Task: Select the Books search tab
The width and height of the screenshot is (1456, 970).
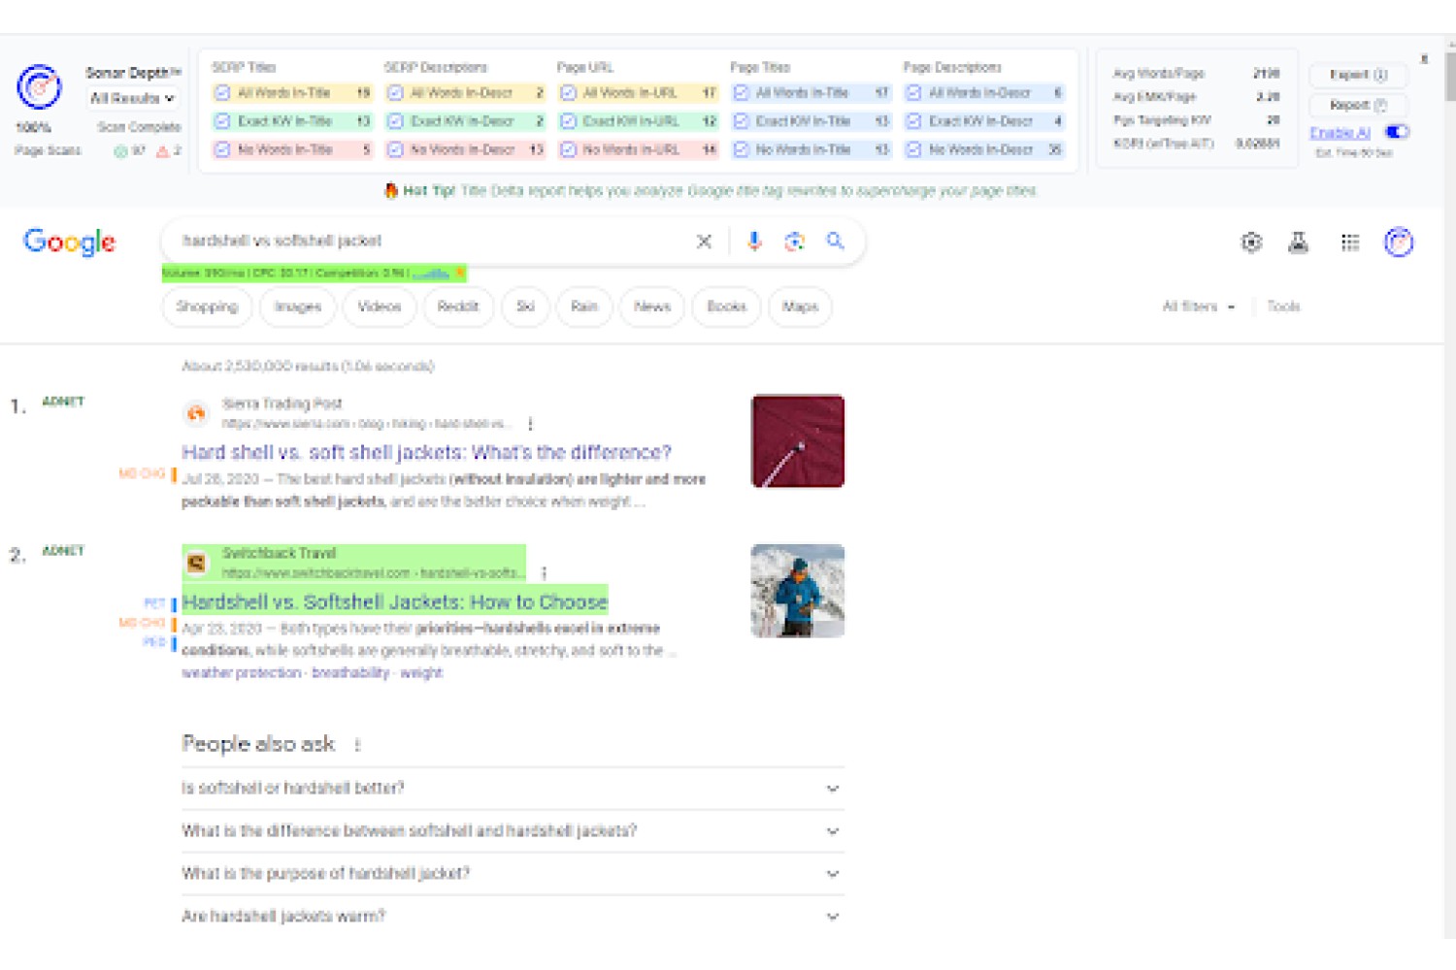Action: coord(727,307)
